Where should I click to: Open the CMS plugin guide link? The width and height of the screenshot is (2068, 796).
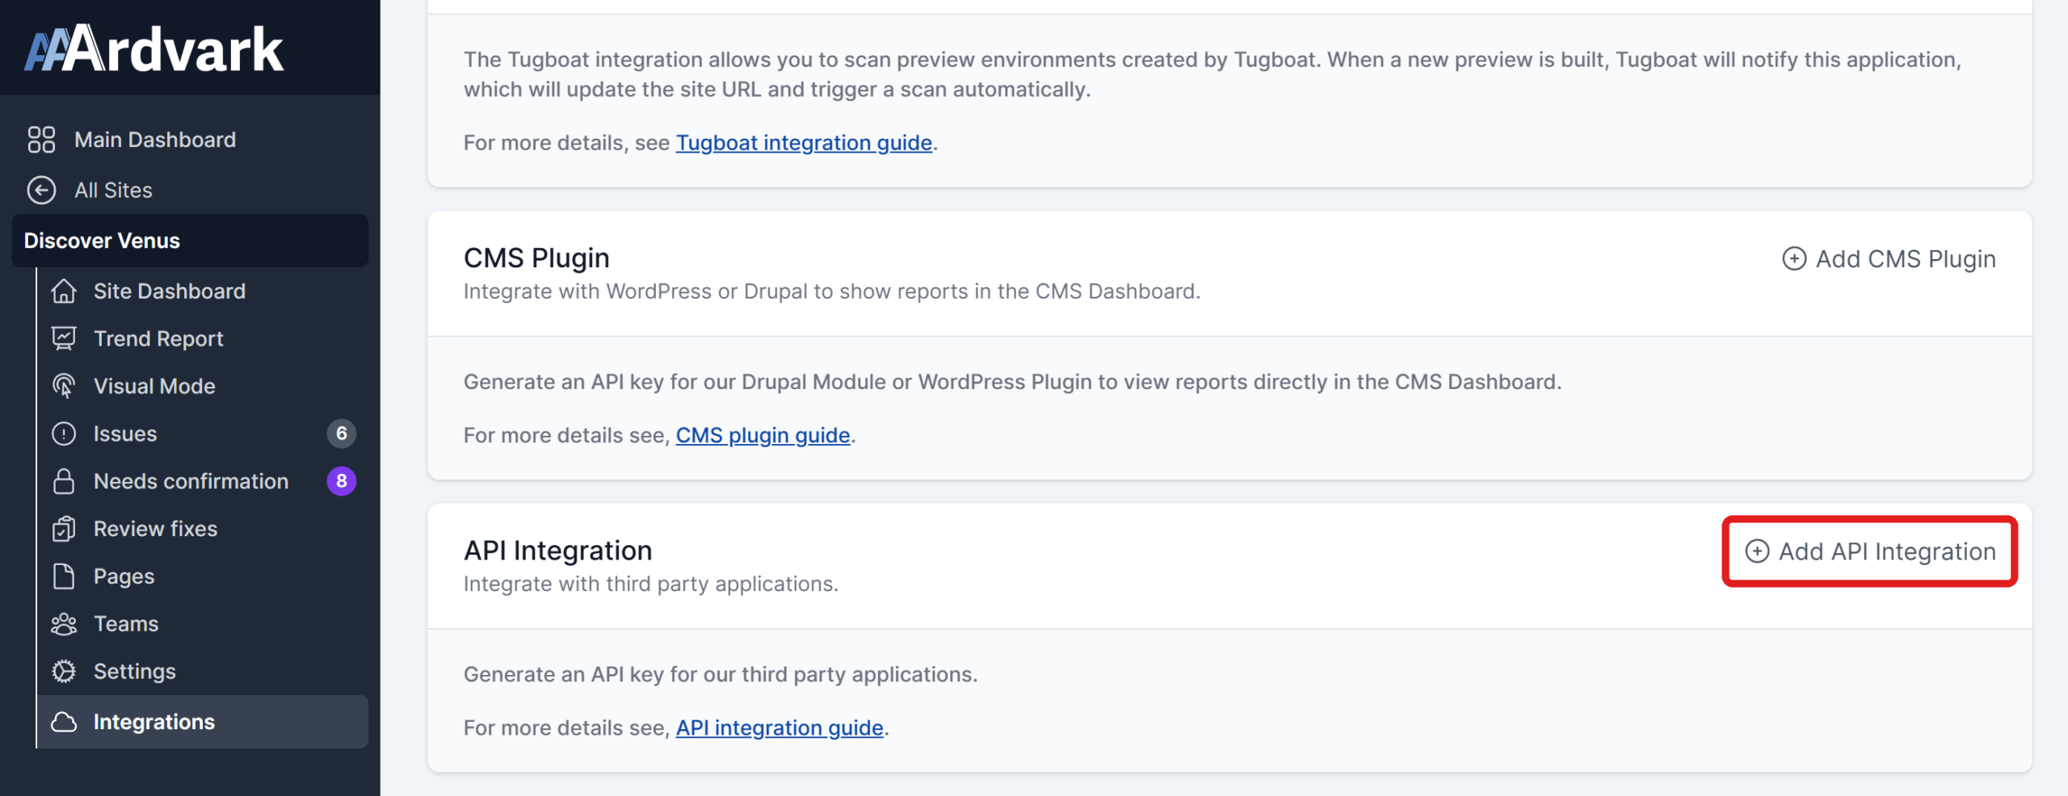click(x=763, y=436)
